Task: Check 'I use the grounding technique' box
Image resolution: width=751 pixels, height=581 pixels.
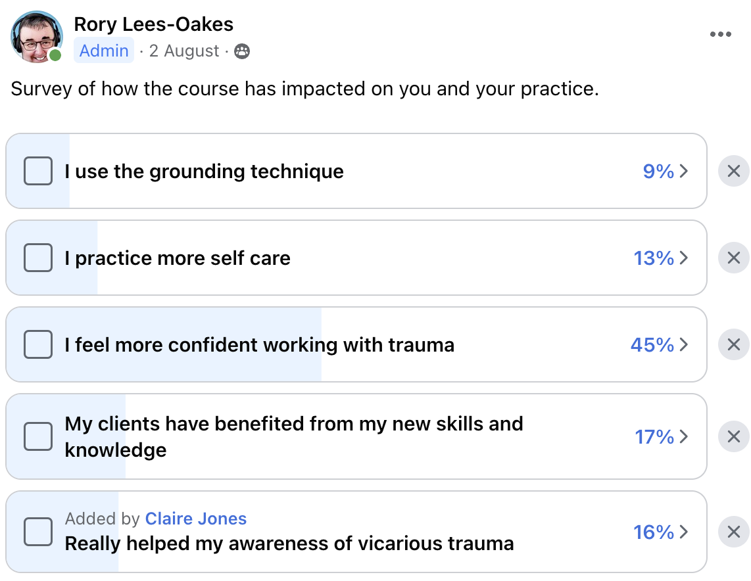Action: coord(38,172)
